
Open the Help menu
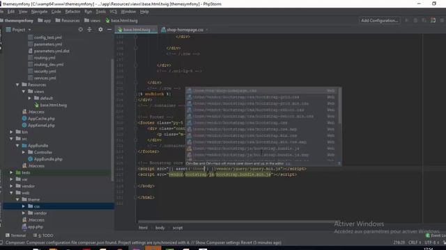[x=144, y=12]
